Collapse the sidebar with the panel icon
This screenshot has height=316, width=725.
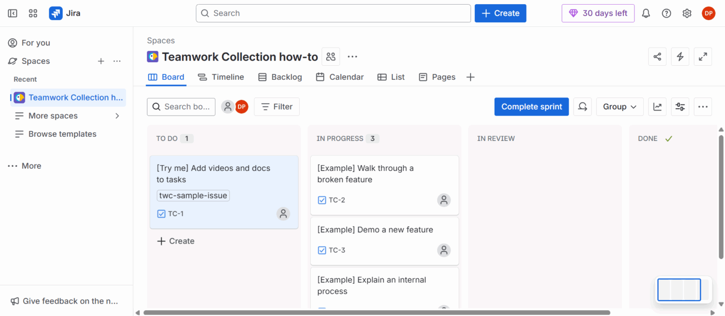click(x=12, y=13)
